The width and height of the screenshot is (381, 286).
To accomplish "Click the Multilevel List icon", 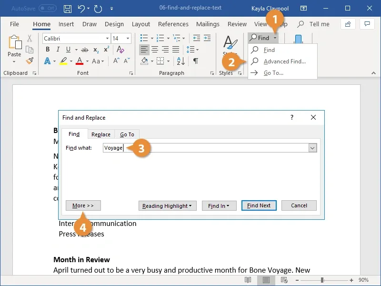I will coord(176,38).
